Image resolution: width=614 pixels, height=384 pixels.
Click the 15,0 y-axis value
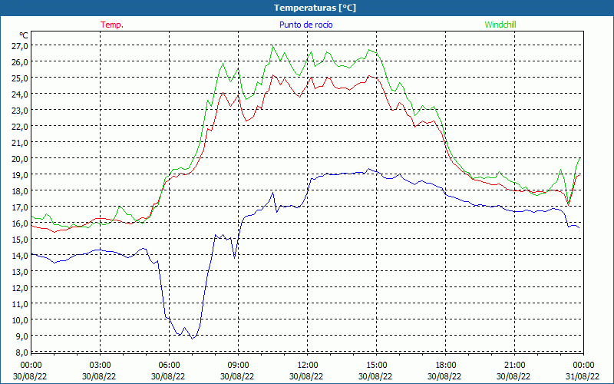(20, 240)
